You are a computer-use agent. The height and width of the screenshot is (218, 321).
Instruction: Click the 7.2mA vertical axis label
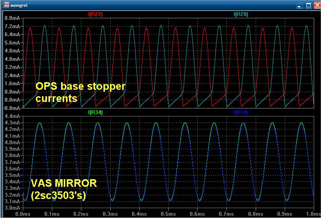click(x=12, y=26)
